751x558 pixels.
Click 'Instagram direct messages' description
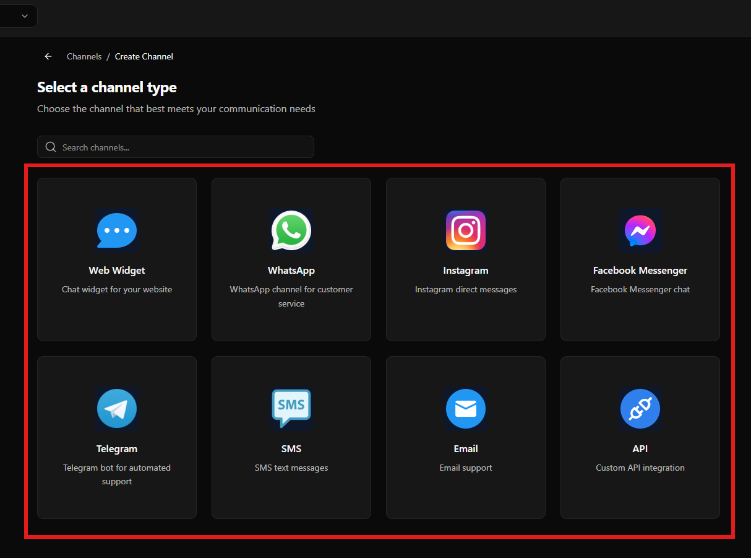point(466,289)
